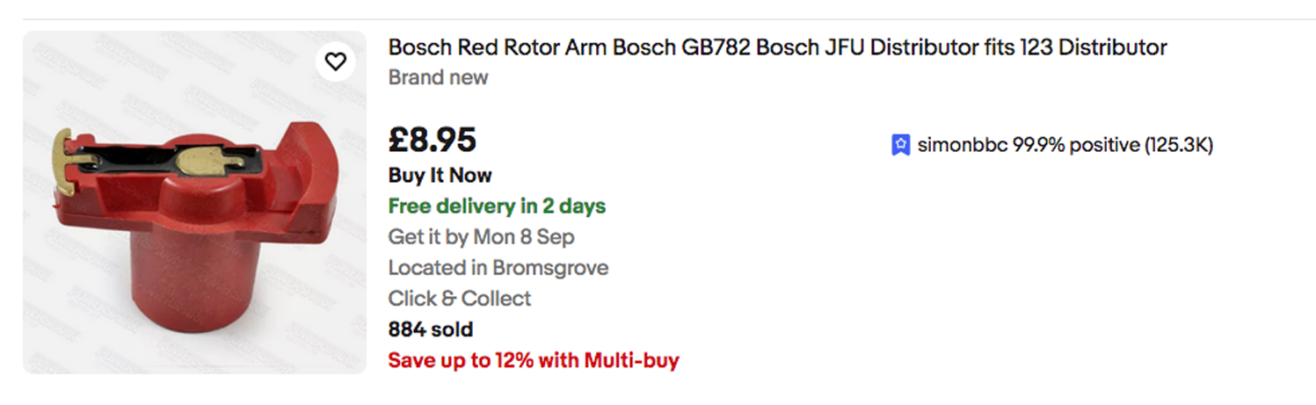Click the Get it by Mon 8 Sep estimate
The height and width of the screenshot is (405, 1316).
click(482, 237)
